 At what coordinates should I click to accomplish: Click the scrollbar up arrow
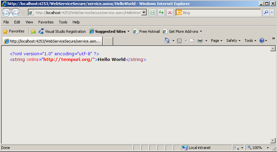tap(273, 49)
